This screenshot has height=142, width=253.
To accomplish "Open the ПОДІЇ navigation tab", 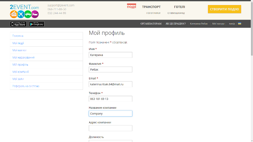I will pyautogui.click(x=131, y=7).
